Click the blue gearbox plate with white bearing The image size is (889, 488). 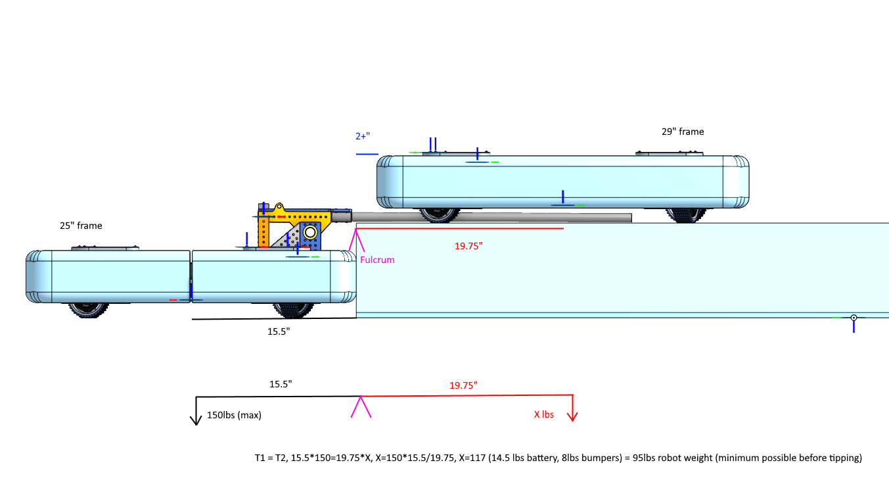(311, 235)
